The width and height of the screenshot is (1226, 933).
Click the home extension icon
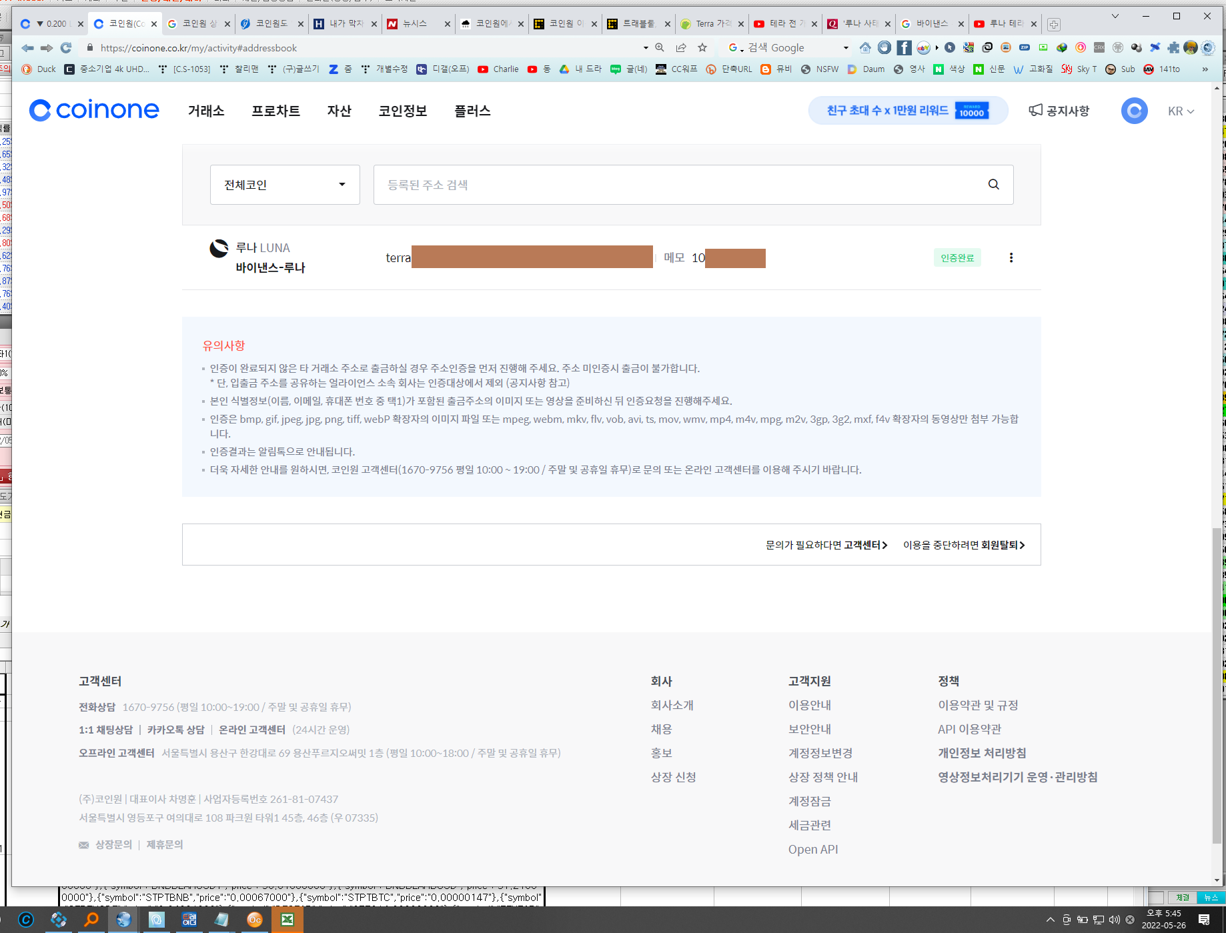[865, 47]
